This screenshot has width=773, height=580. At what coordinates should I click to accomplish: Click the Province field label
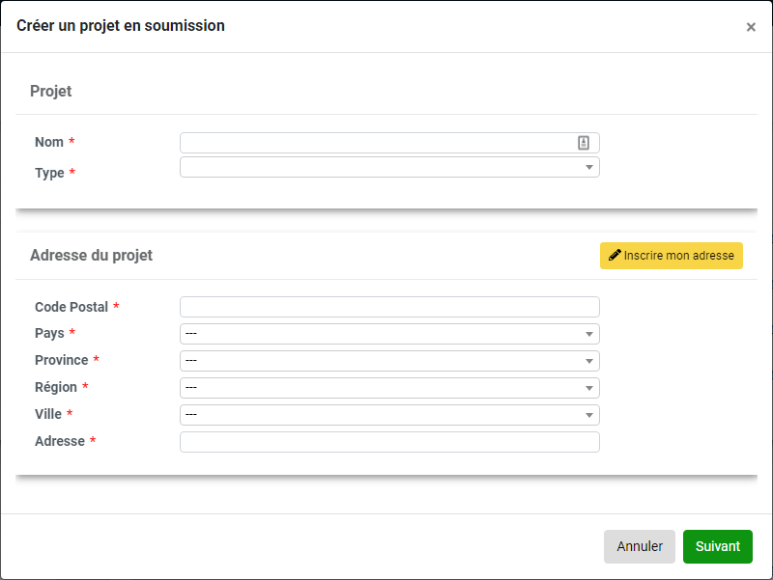point(62,360)
